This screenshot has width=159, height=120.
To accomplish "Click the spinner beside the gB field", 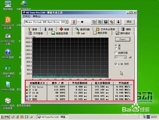I will coord(125,57).
